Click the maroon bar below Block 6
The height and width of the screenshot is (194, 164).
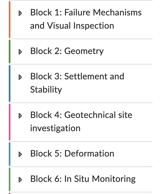pyautogui.click(x=10, y=193)
